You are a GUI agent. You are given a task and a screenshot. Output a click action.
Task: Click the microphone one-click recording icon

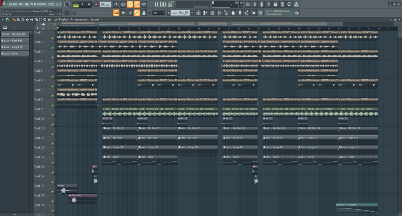coord(262,4)
